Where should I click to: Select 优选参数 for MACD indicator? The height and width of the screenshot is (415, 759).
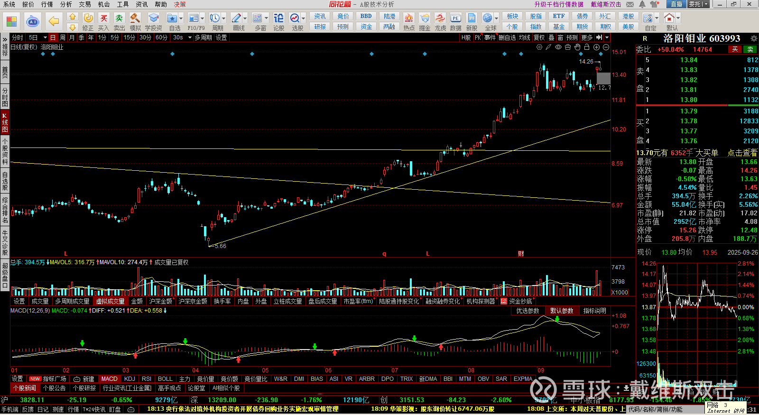coord(528,311)
